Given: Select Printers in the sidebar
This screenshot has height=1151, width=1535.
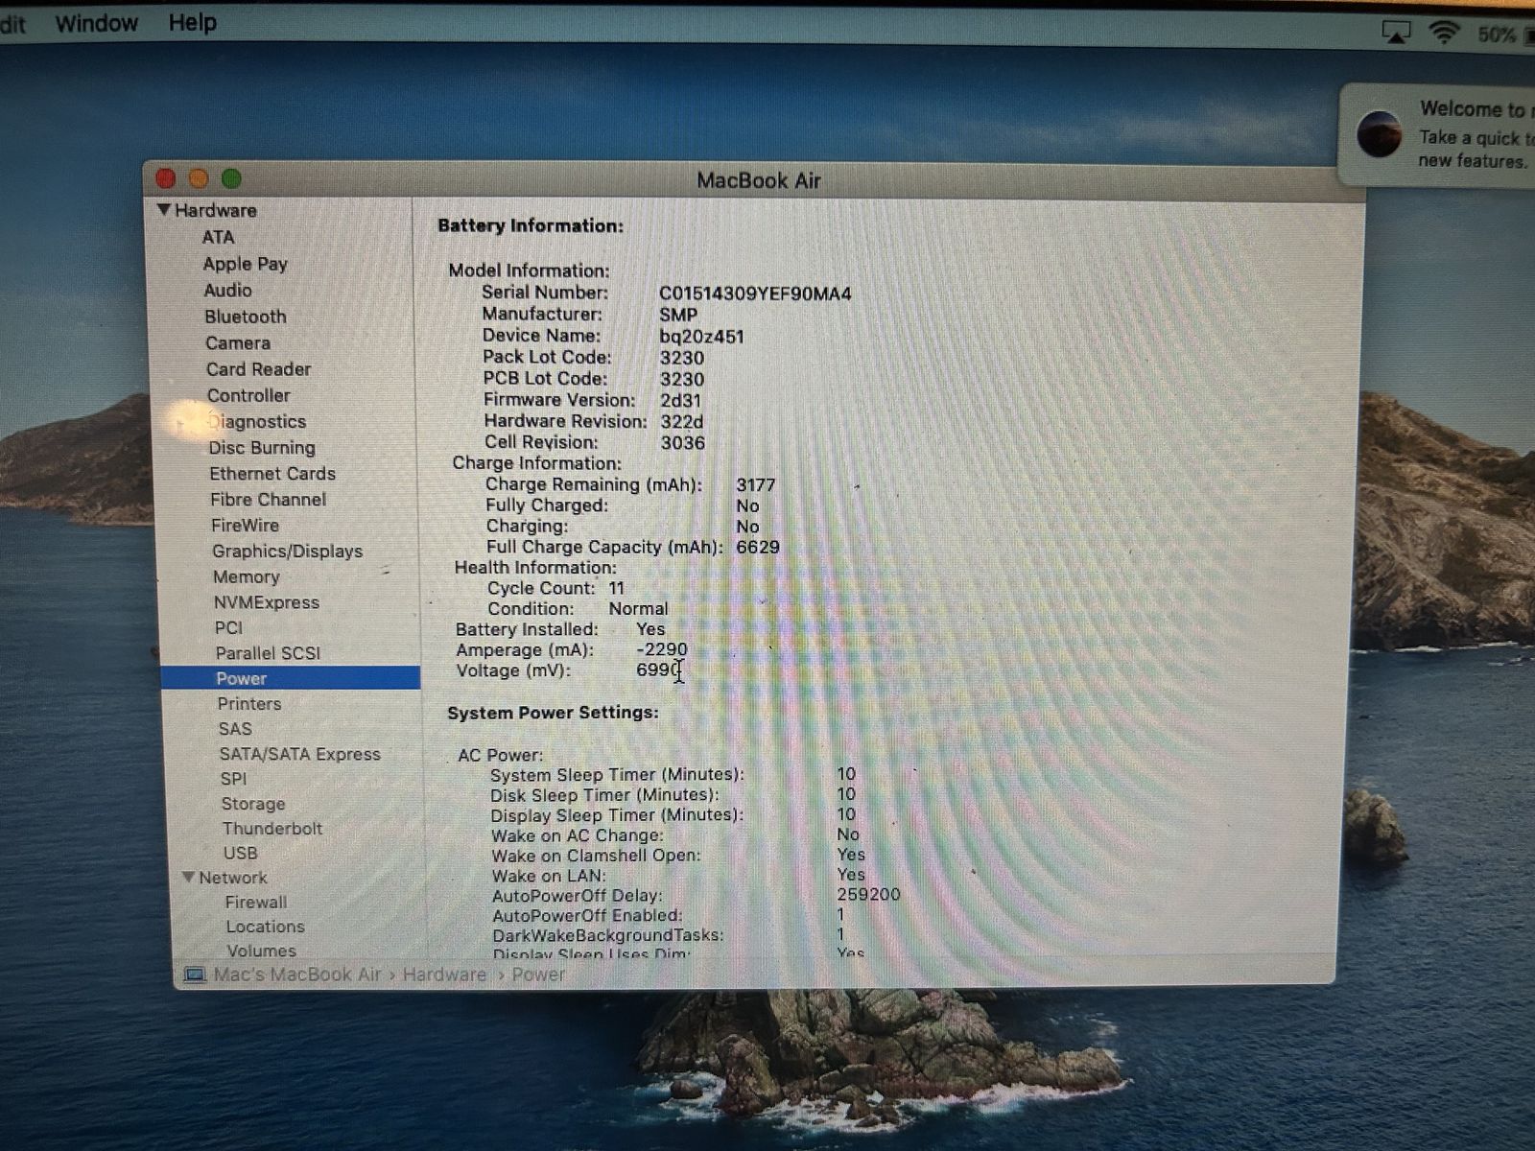Looking at the screenshot, I should [x=249, y=703].
